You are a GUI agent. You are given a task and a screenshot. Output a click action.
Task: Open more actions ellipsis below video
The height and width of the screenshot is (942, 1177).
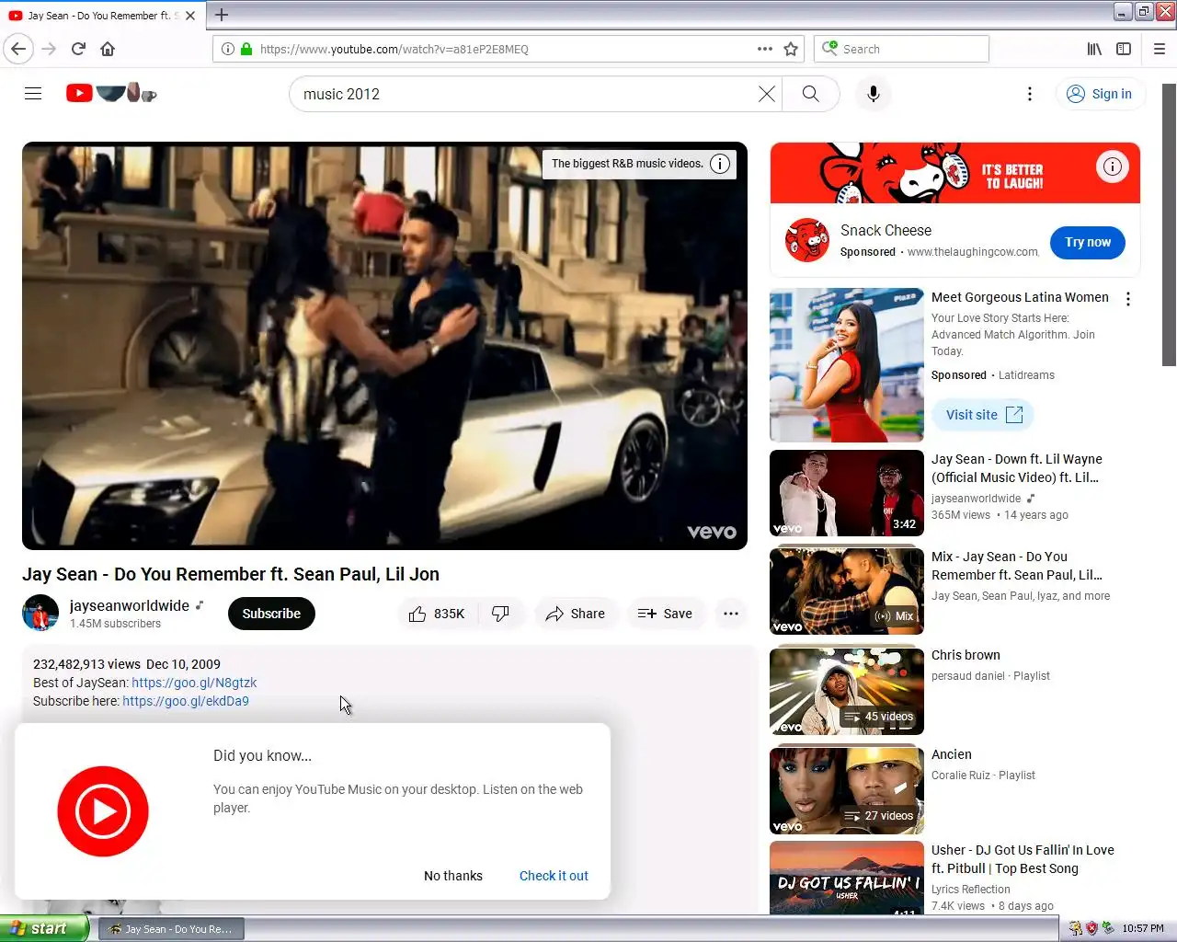click(x=731, y=614)
